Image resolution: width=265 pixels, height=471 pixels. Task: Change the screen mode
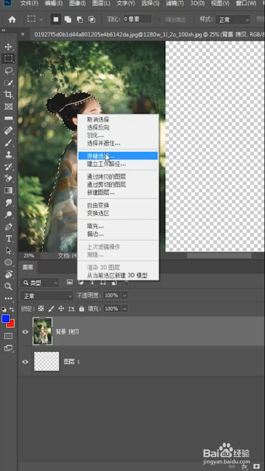(8, 348)
